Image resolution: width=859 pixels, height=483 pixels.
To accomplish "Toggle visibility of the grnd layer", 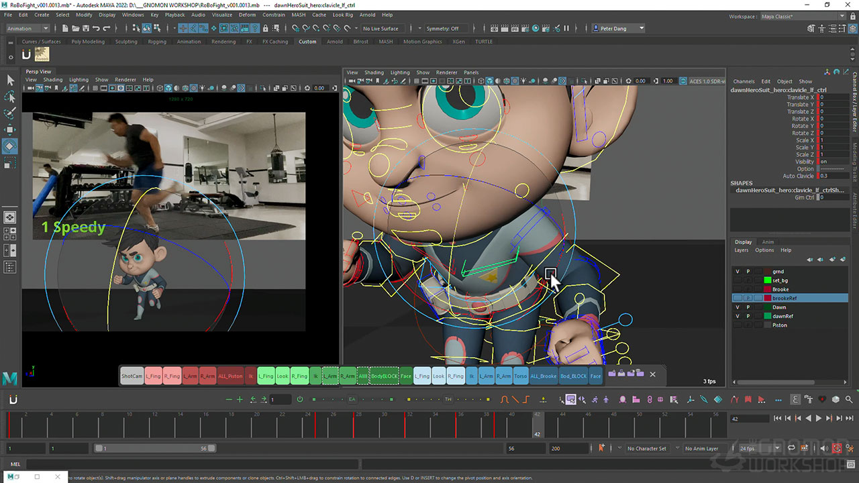I will [738, 272].
